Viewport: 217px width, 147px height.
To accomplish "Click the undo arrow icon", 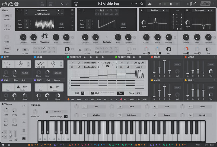I will [x=62, y=4].
